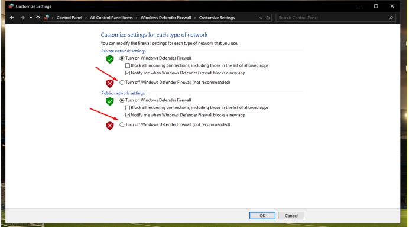Viewport: 409px width, 227px height.
Task: Toggle notify checkbox under public network
Action: pos(128,115)
